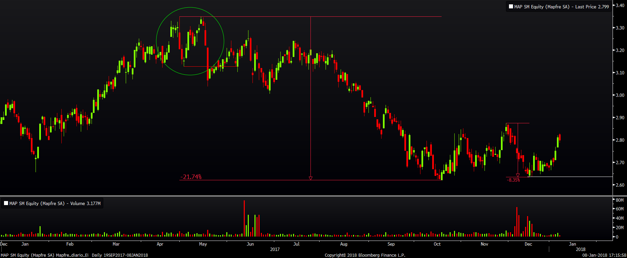Click the 2.60 price axis label
This screenshot has height=258, width=627.
tap(620, 185)
